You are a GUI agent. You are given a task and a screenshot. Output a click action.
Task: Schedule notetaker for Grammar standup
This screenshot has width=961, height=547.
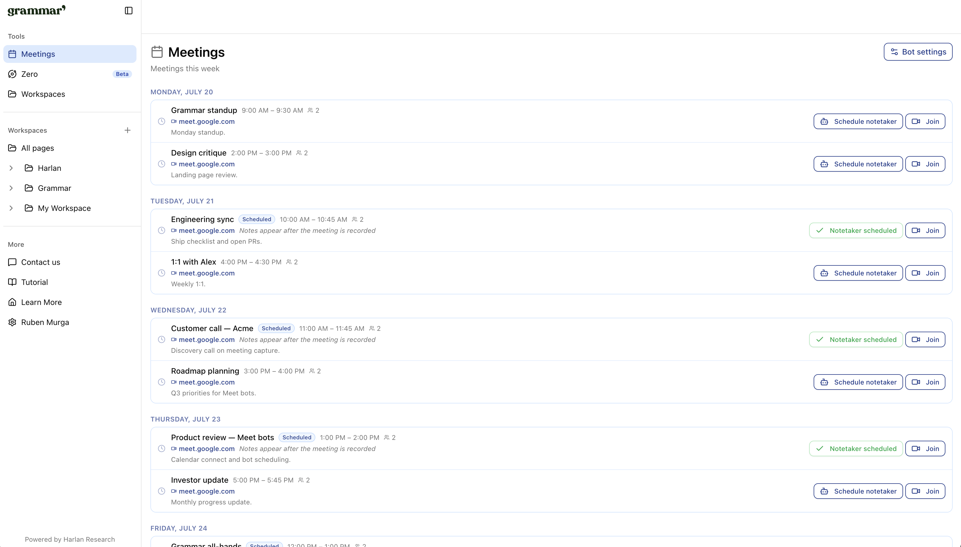click(x=858, y=121)
